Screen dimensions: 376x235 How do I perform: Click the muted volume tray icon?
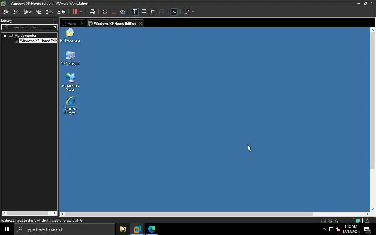coord(338,229)
